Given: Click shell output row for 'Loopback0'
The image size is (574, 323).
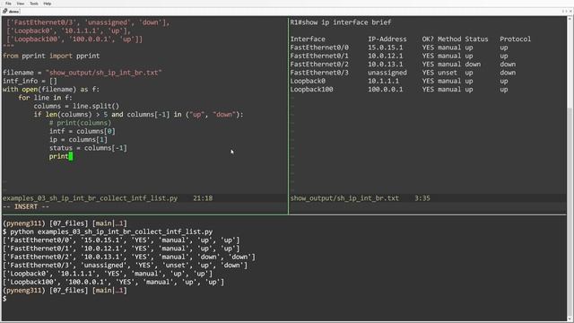Looking at the screenshot, I should (108, 274).
